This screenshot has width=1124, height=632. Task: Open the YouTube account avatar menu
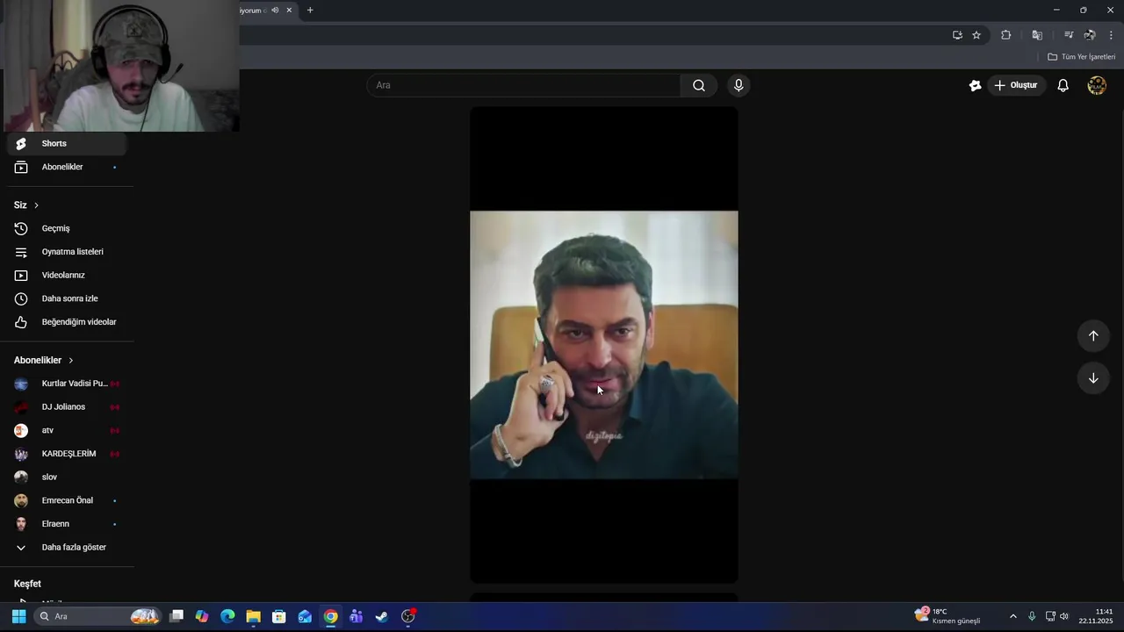pos(1097,85)
